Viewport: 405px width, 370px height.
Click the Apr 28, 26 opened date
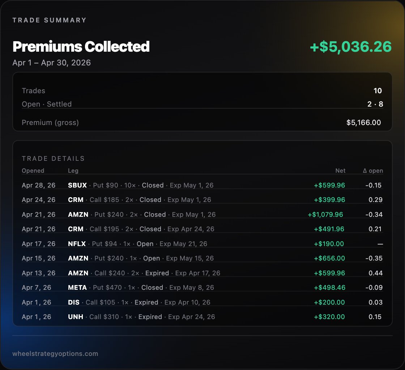[38, 185]
